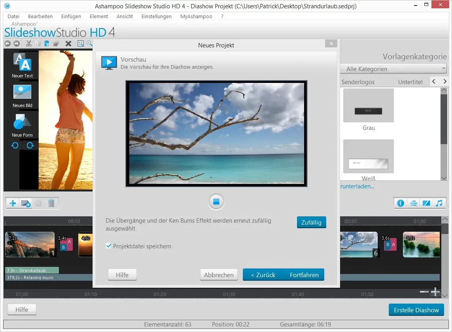
Task: Cut selection with the scissors icon
Action: pos(28,43)
